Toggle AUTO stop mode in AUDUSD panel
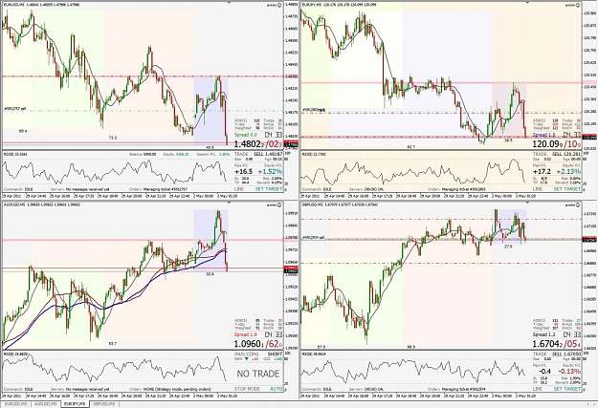Image resolution: width=598 pixels, height=408 pixels. [277, 389]
